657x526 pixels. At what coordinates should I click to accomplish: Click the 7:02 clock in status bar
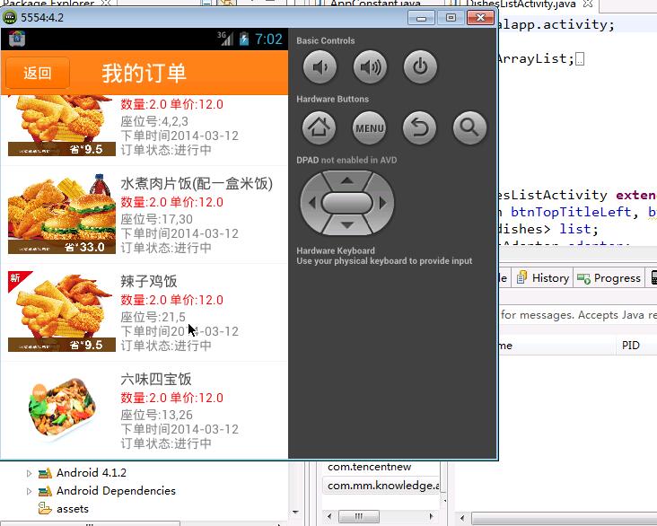(x=268, y=39)
